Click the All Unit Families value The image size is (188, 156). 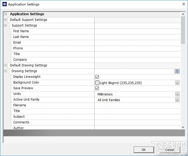coord(109,100)
